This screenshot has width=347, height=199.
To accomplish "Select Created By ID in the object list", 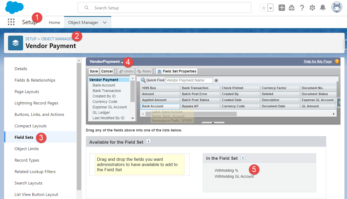I will click(x=104, y=96).
